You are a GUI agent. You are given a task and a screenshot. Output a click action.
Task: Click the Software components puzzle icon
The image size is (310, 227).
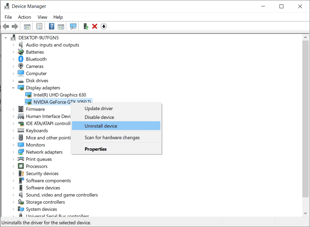click(x=21, y=181)
